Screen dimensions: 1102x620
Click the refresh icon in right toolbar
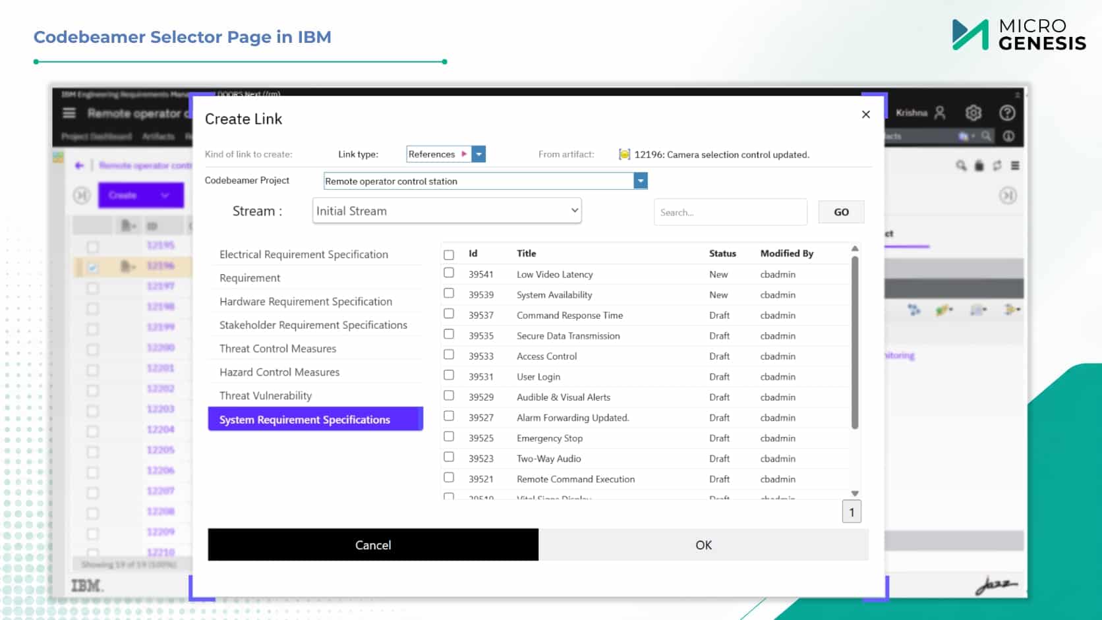tap(997, 166)
